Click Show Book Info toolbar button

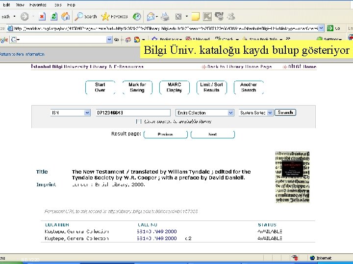tap(262, 39)
